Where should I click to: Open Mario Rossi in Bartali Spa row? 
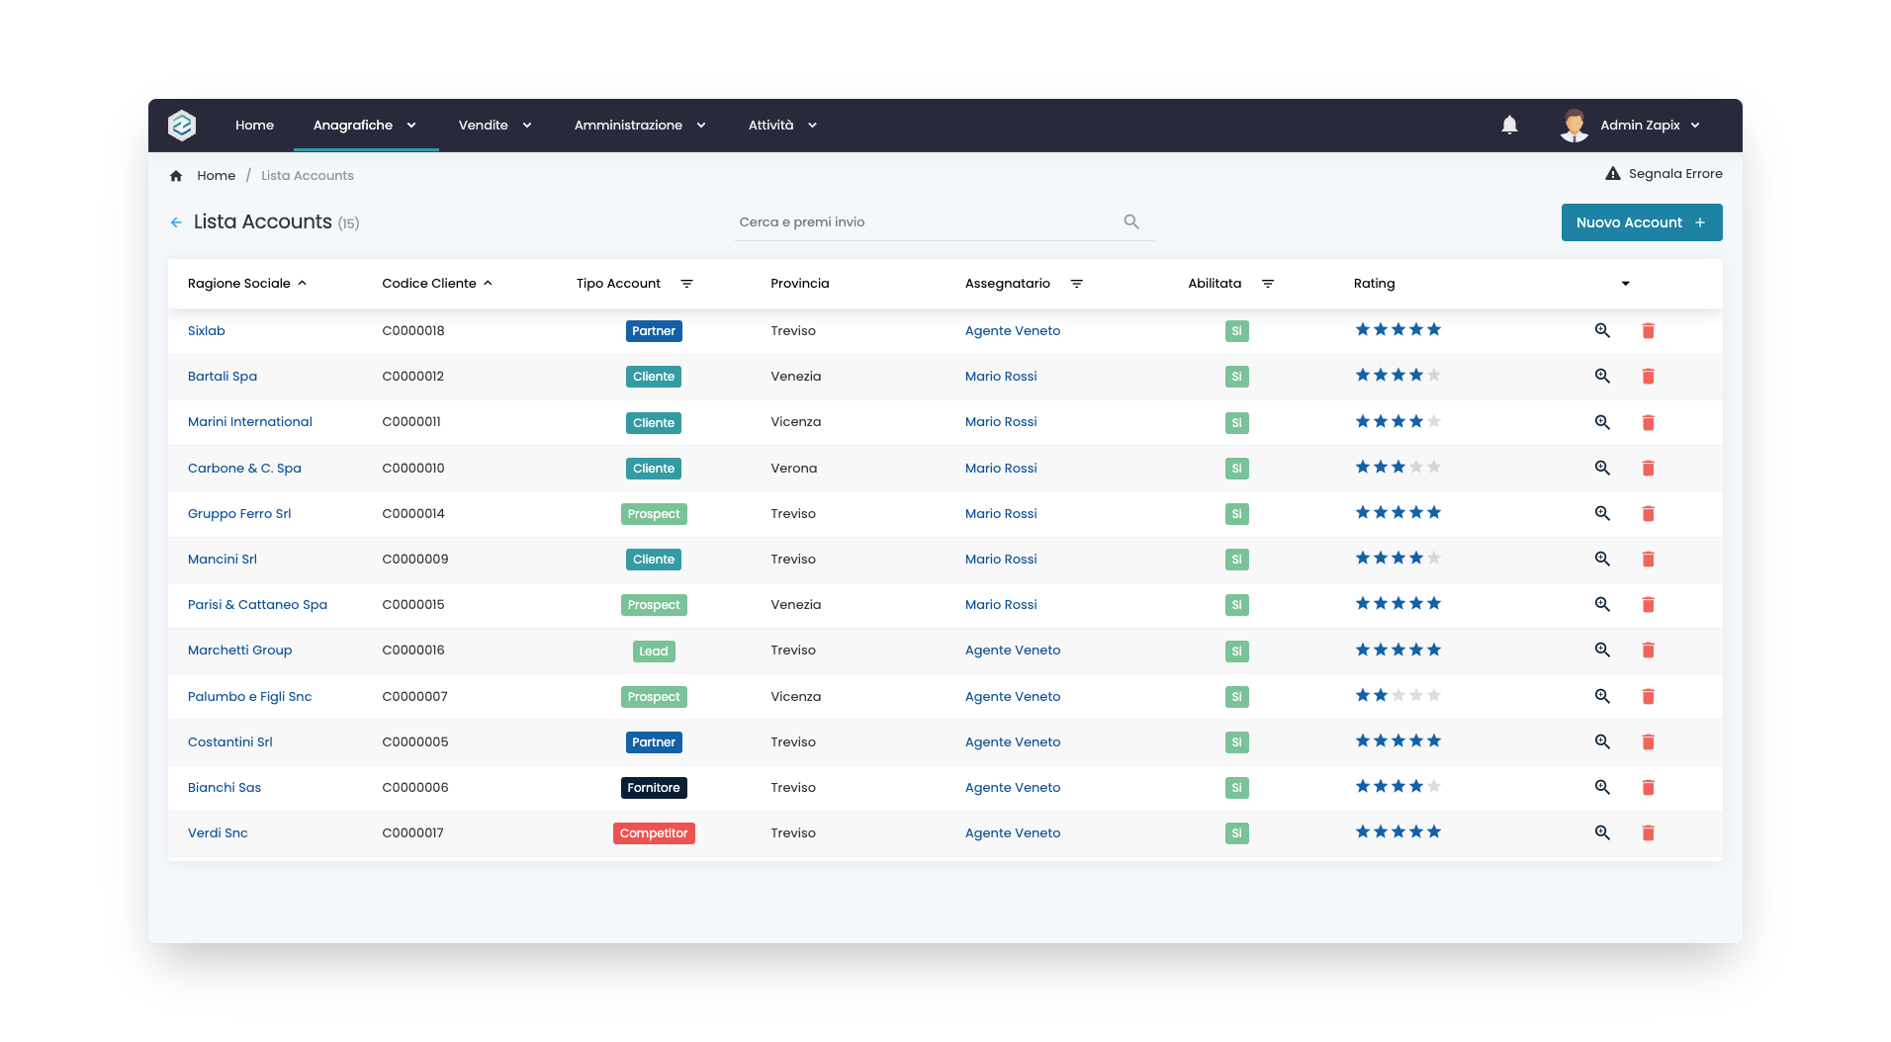(1001, 377)
